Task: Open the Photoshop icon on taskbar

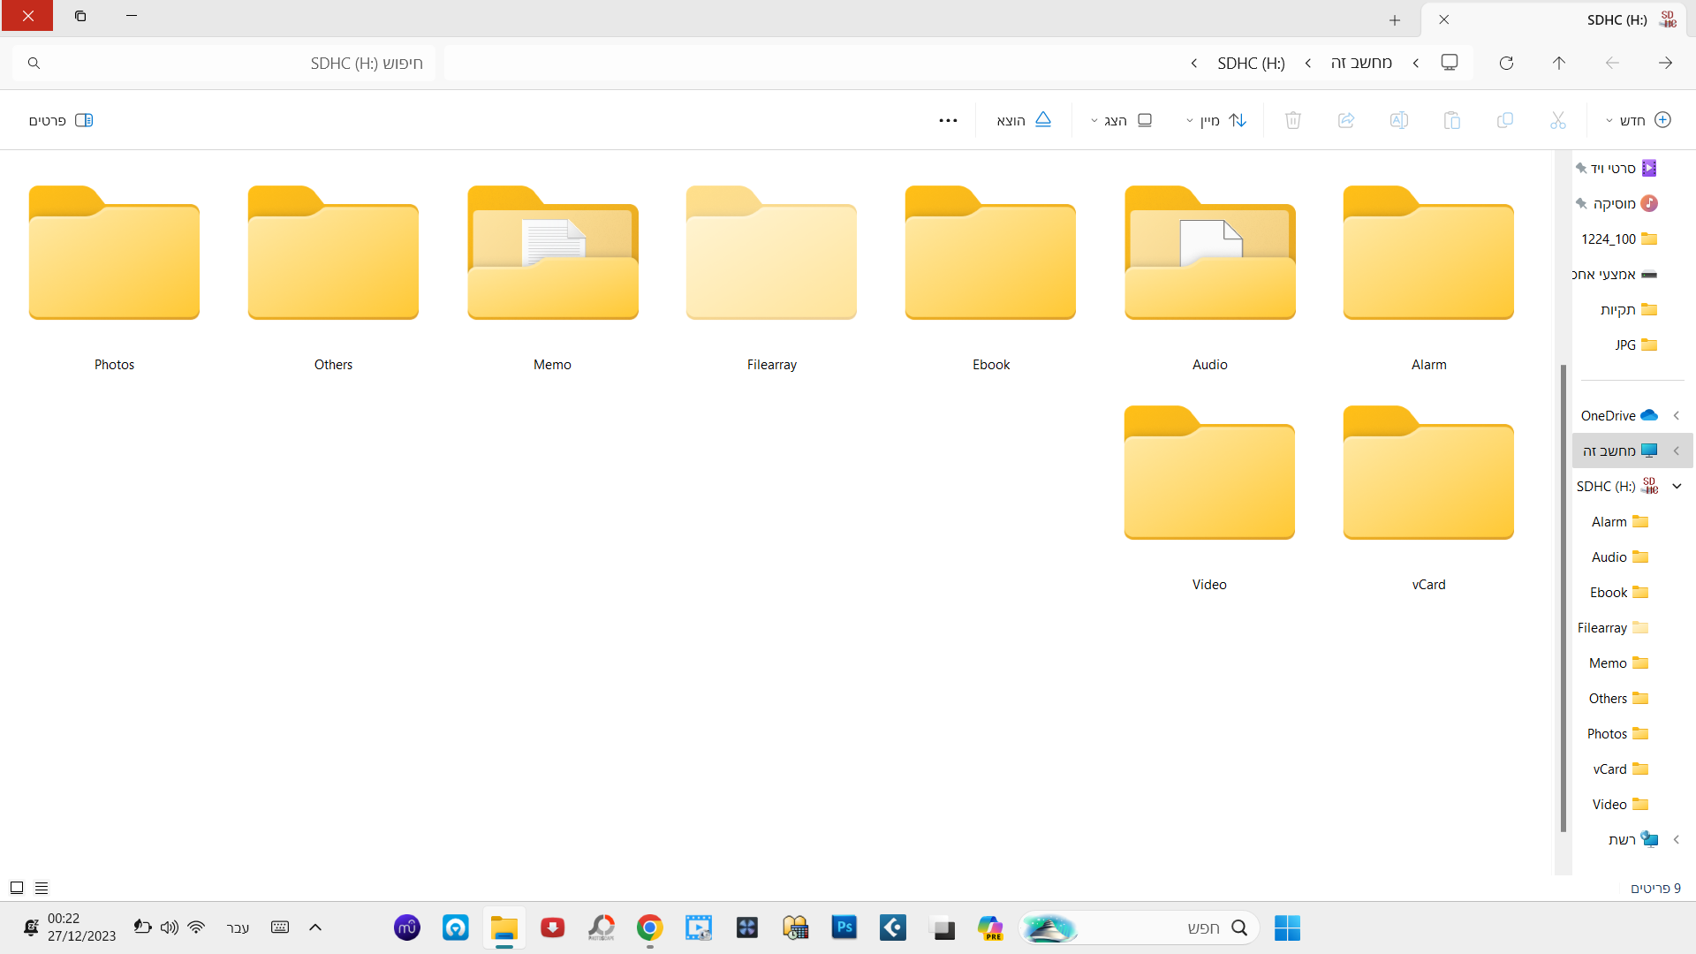Action: tap(844, 927)
